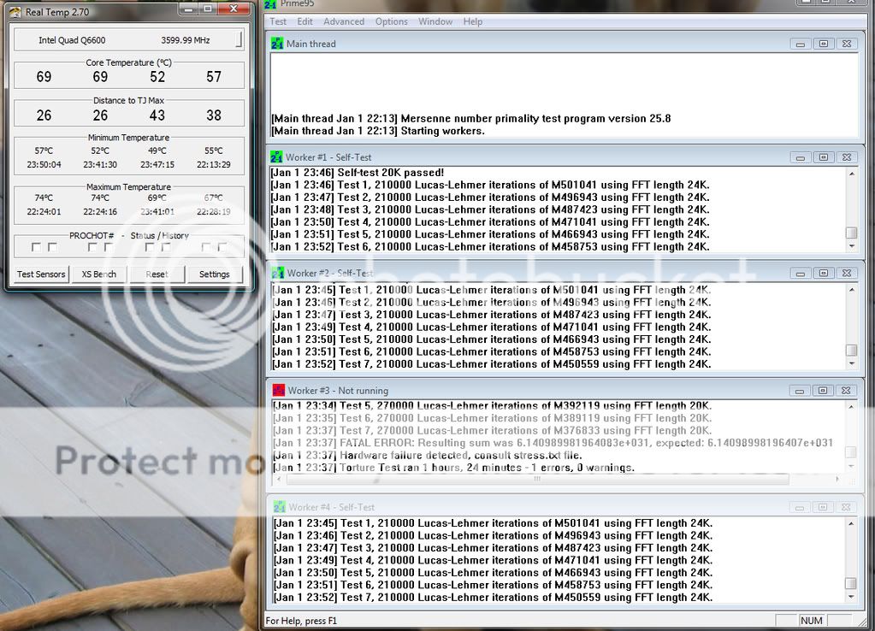Screen dimensions: 875x631
Task: Click the Main thread window icon
Action: tap(277, 44)
